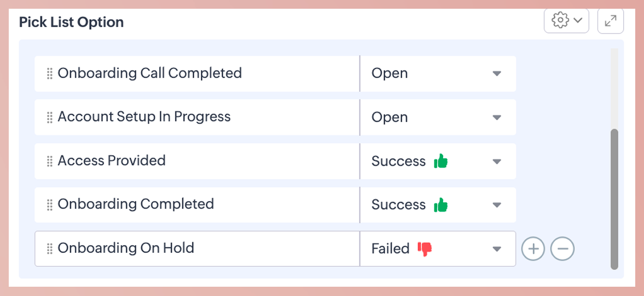Click the drag handle next to Access Provided
The image size is (644, 296).
49,161
